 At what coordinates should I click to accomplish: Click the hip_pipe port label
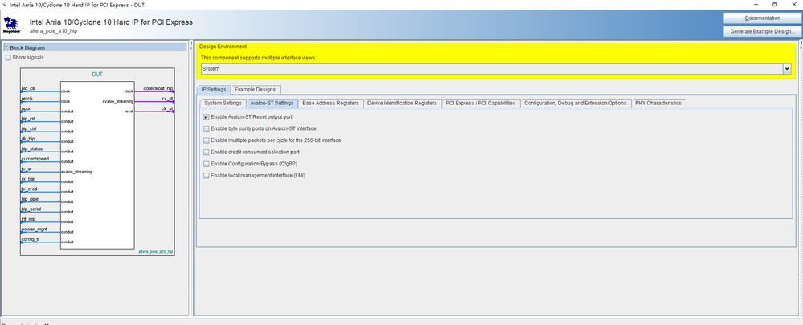(x=30, y=199)
